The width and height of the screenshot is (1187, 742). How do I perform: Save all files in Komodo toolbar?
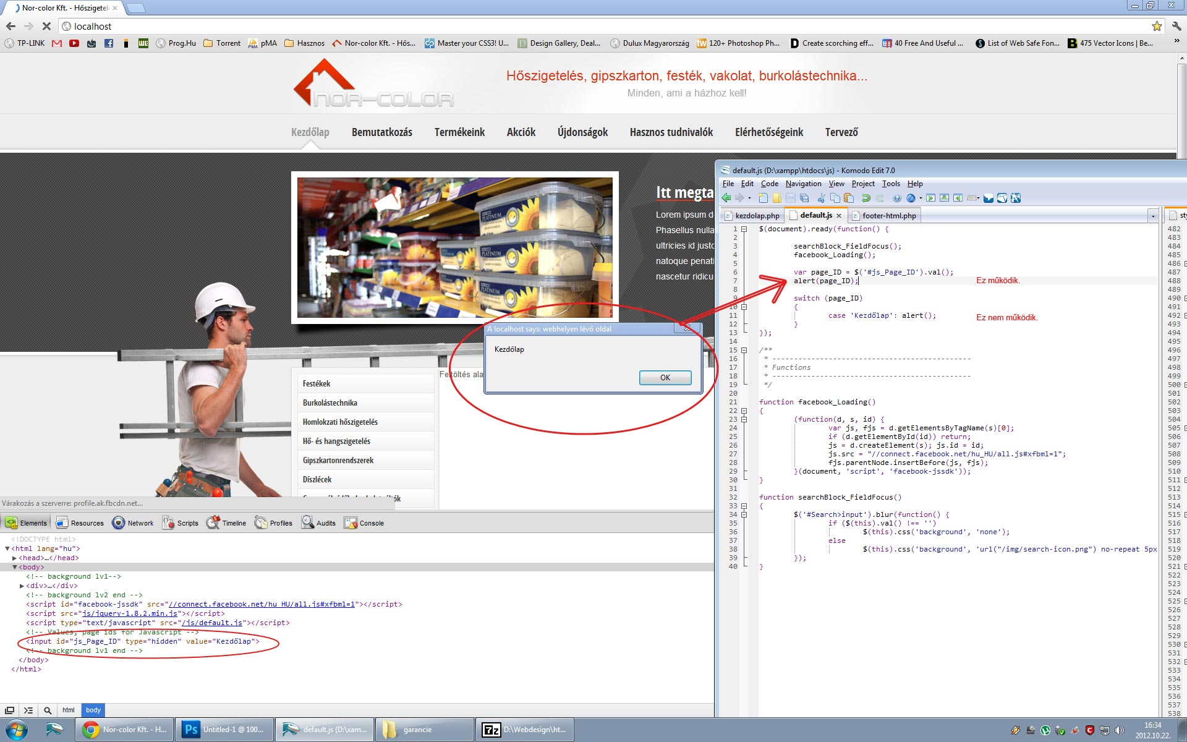pos(804,198)
